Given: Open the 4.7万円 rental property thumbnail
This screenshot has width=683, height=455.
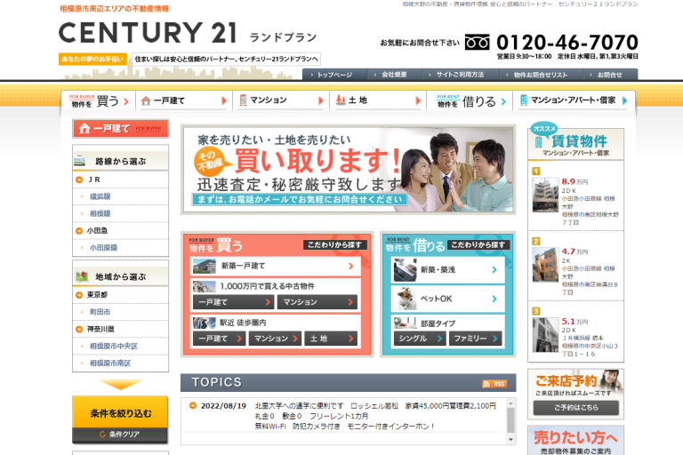Looking at the screenshot, I should (545, 265).
